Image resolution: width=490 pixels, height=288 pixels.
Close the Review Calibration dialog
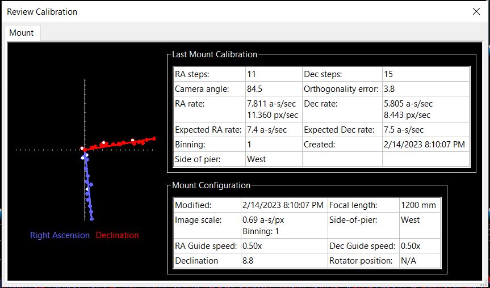click(476, 11)
